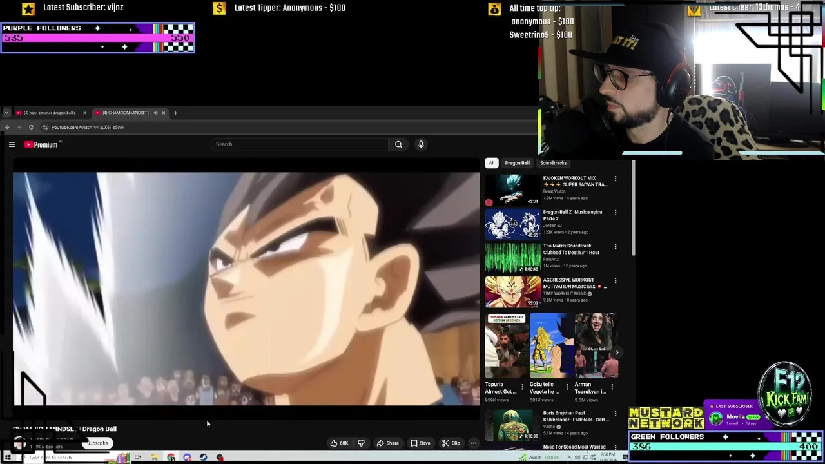Like the video with thumbs-up 68K
This screenshot has height=464, width=825.
pos(340,443)
